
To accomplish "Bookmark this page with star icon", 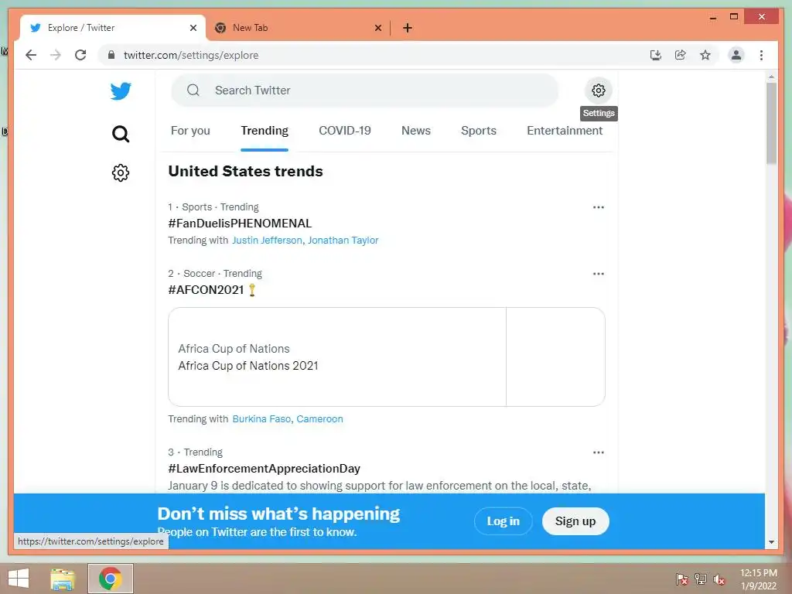I will (x=705, y=55).
